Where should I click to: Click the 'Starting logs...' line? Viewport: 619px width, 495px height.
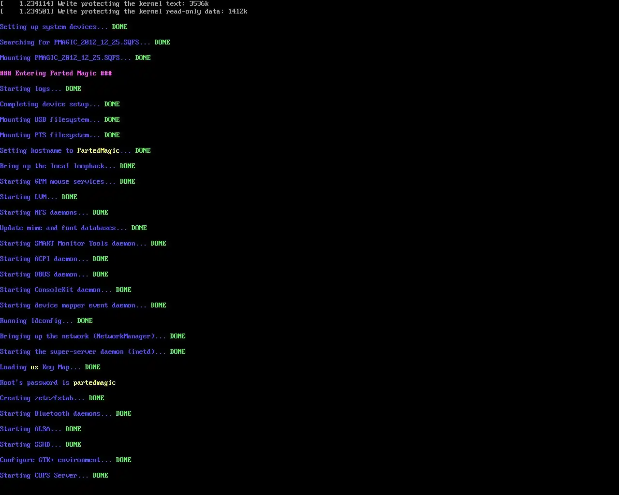coord(41,88)
